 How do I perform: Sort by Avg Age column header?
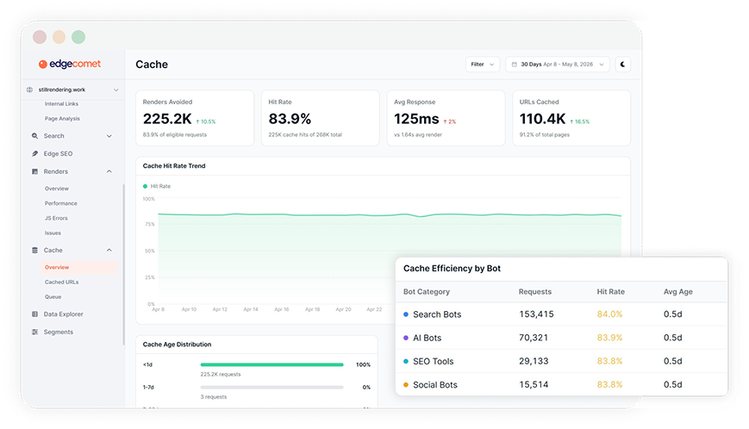point(677,291)
